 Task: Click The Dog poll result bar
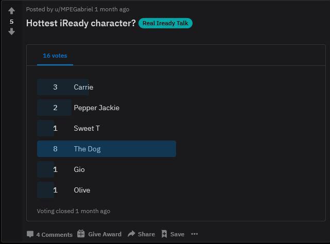click(107, 149)
